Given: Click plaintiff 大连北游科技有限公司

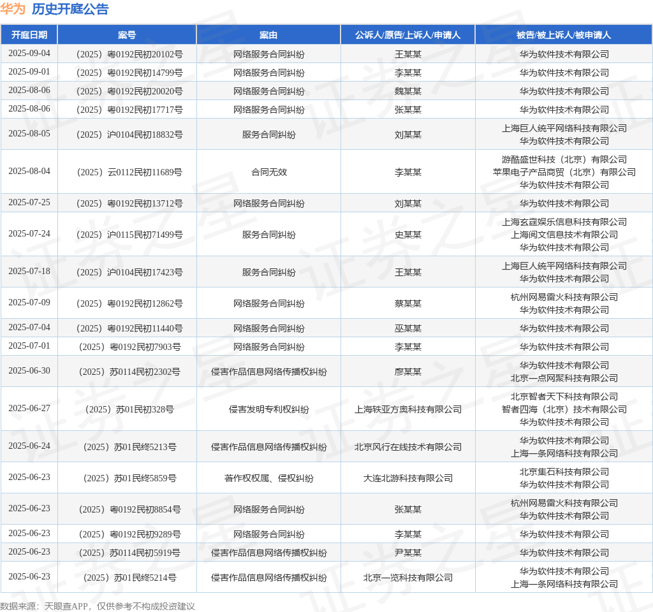Looking at the screenshot, I should pos(408,478).
